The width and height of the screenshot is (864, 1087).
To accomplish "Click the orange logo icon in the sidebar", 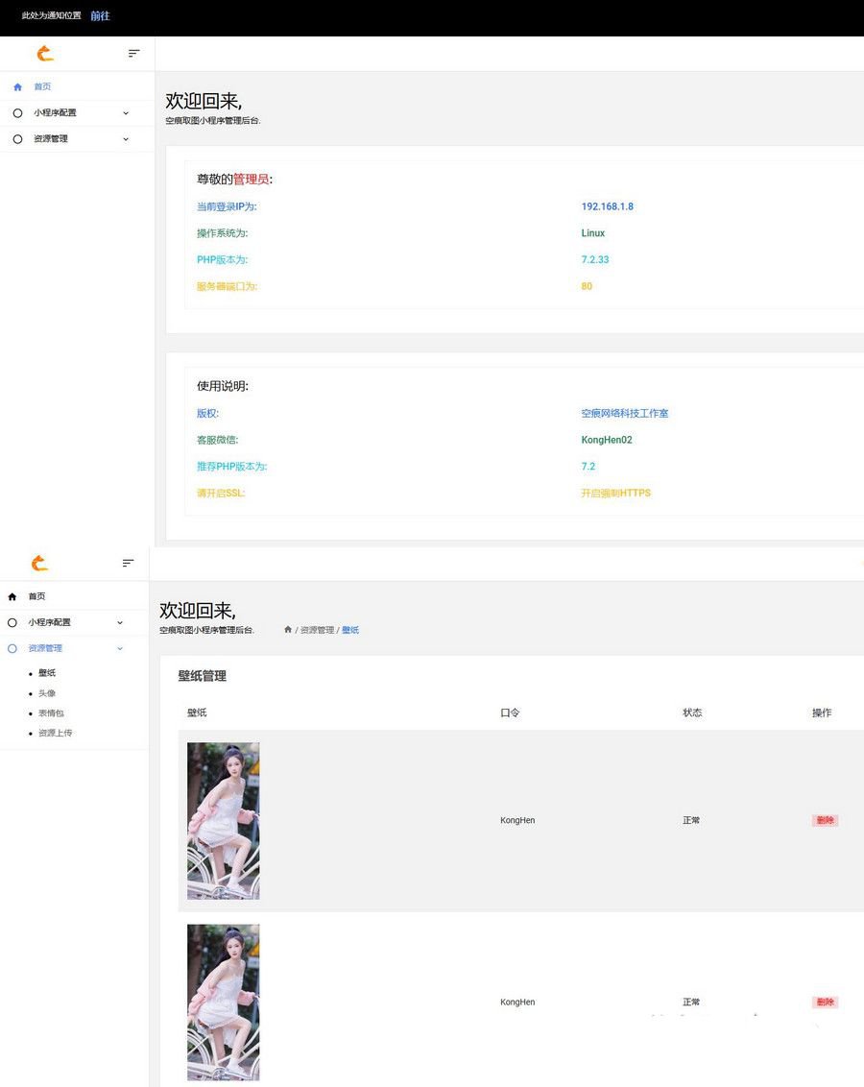I will tap(44, 54).
